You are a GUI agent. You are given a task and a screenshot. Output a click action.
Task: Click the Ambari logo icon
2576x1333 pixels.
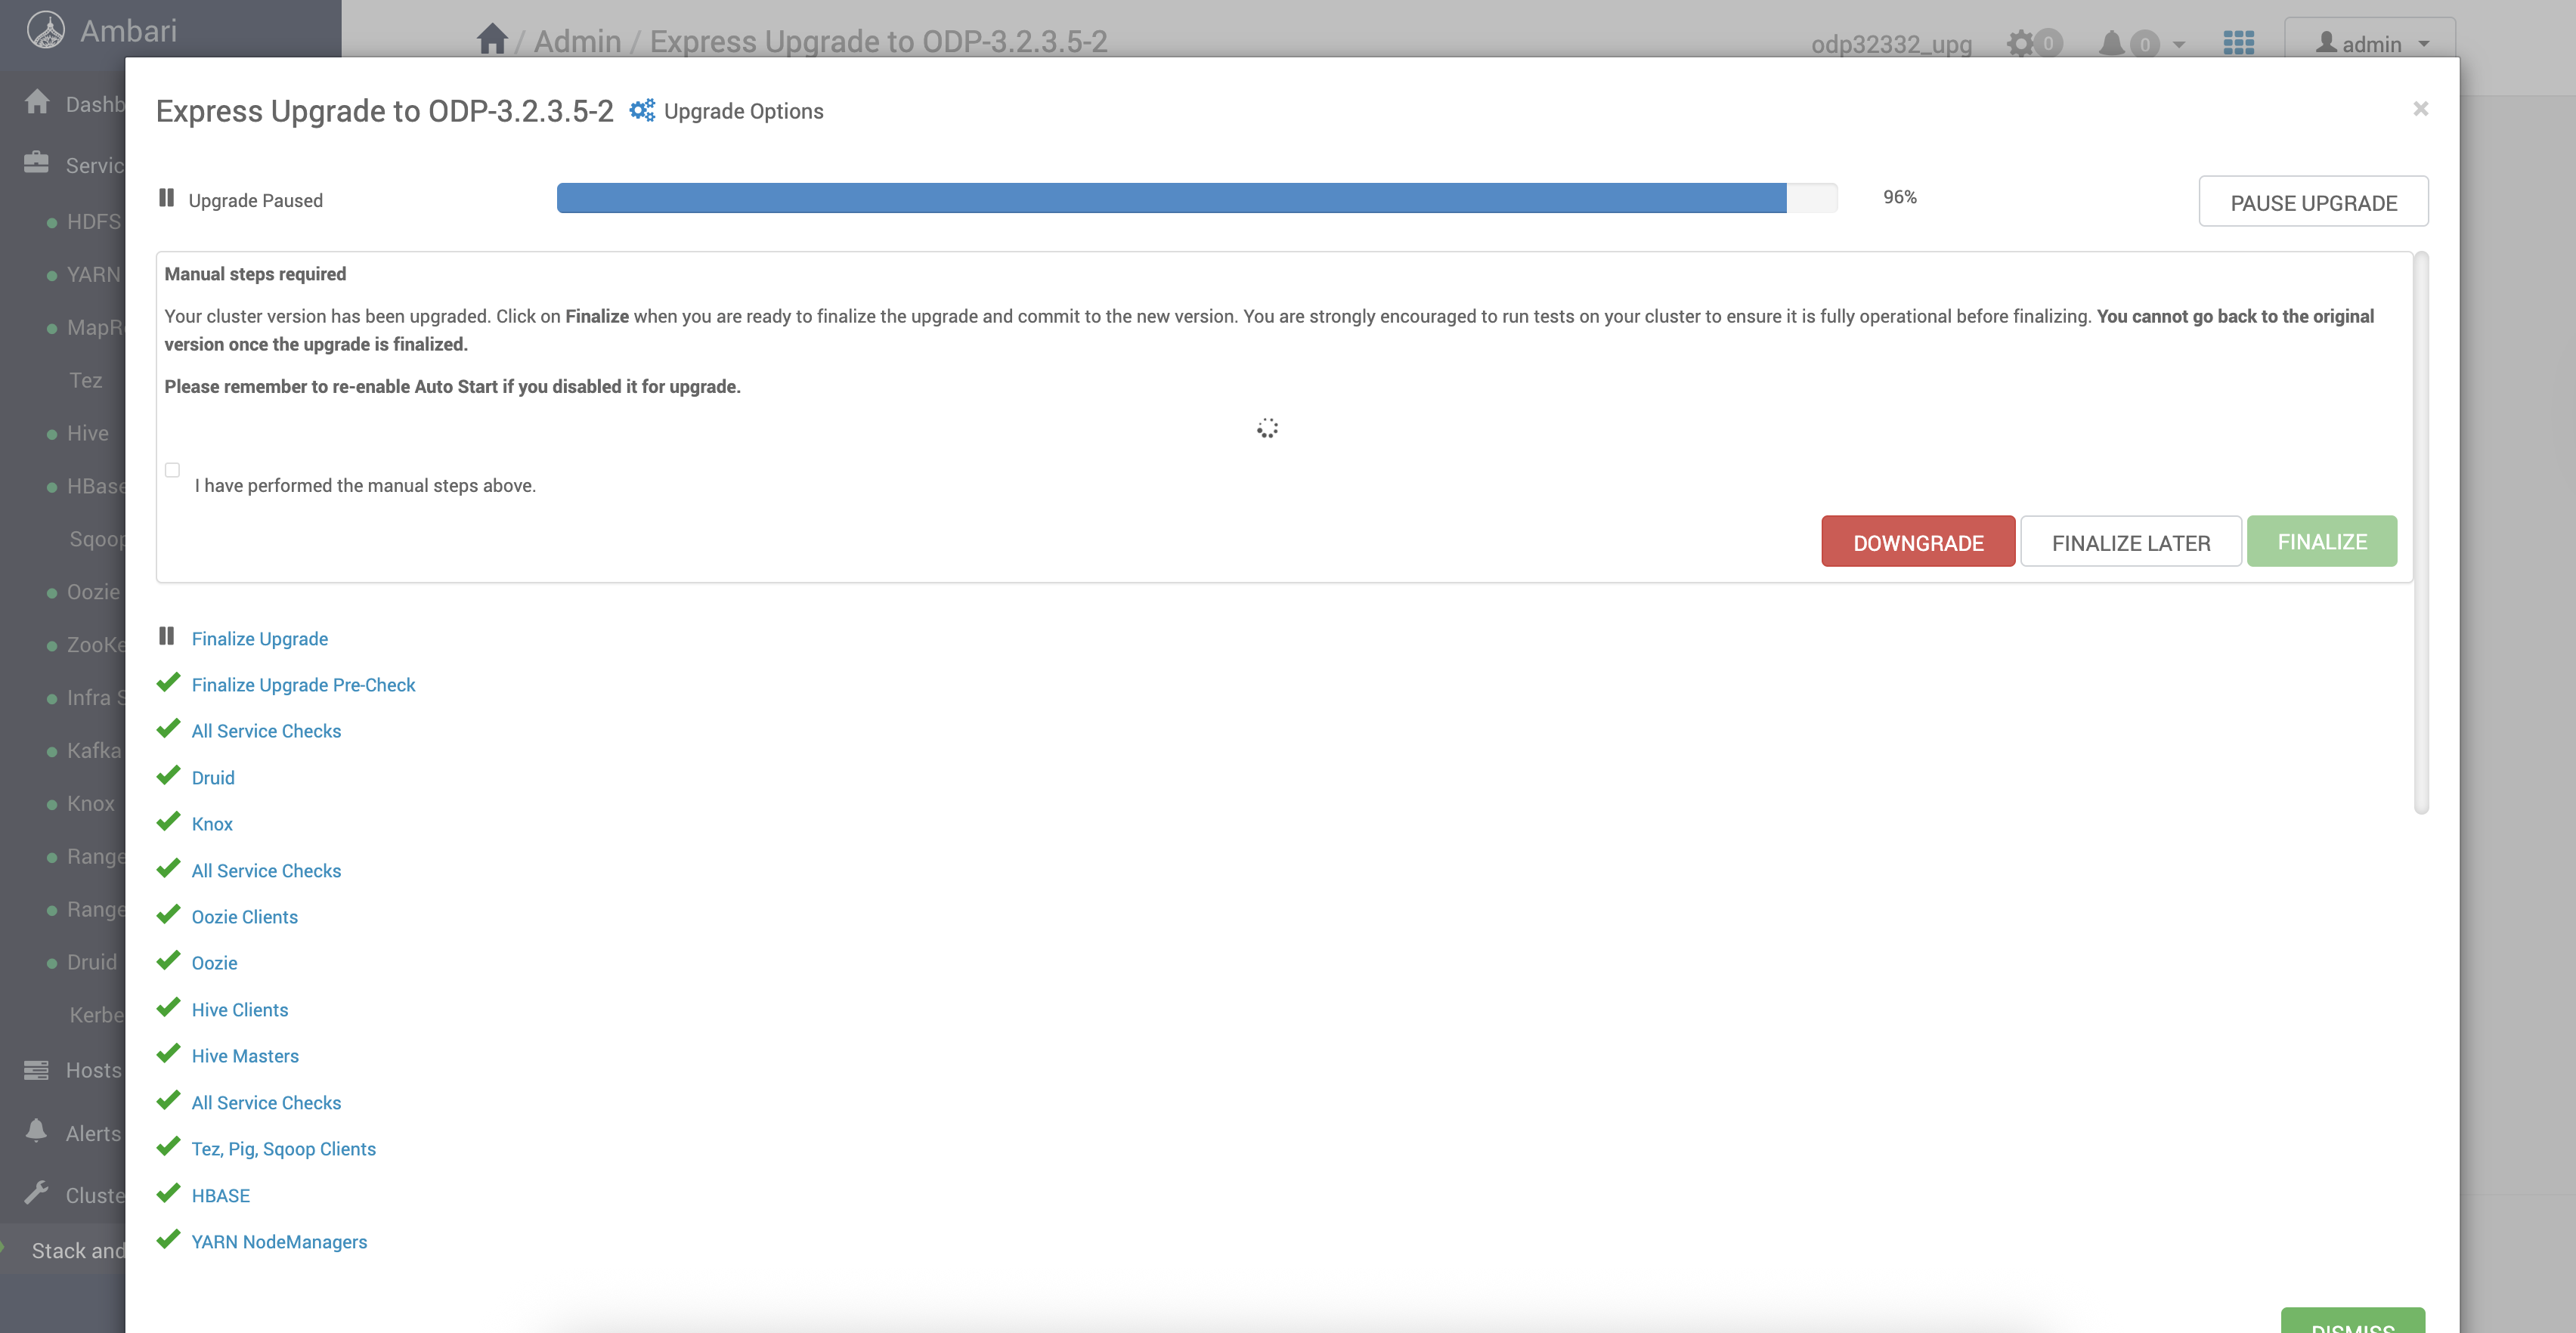click(x=45, y=30)
